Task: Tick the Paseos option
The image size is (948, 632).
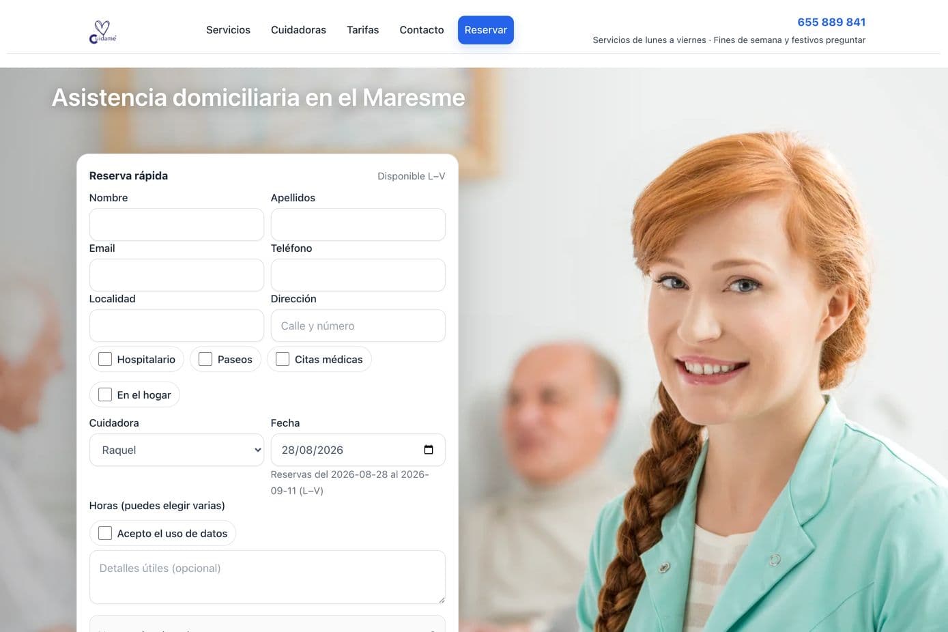Action: 205,359
